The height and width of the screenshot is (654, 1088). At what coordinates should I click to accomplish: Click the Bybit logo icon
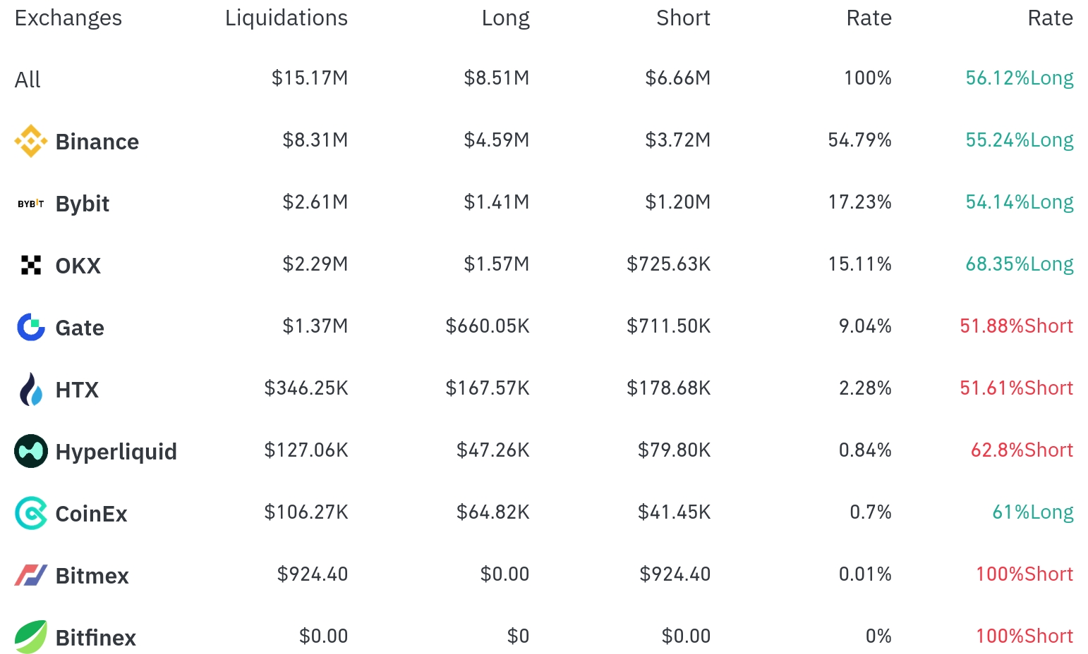(31, 204)
